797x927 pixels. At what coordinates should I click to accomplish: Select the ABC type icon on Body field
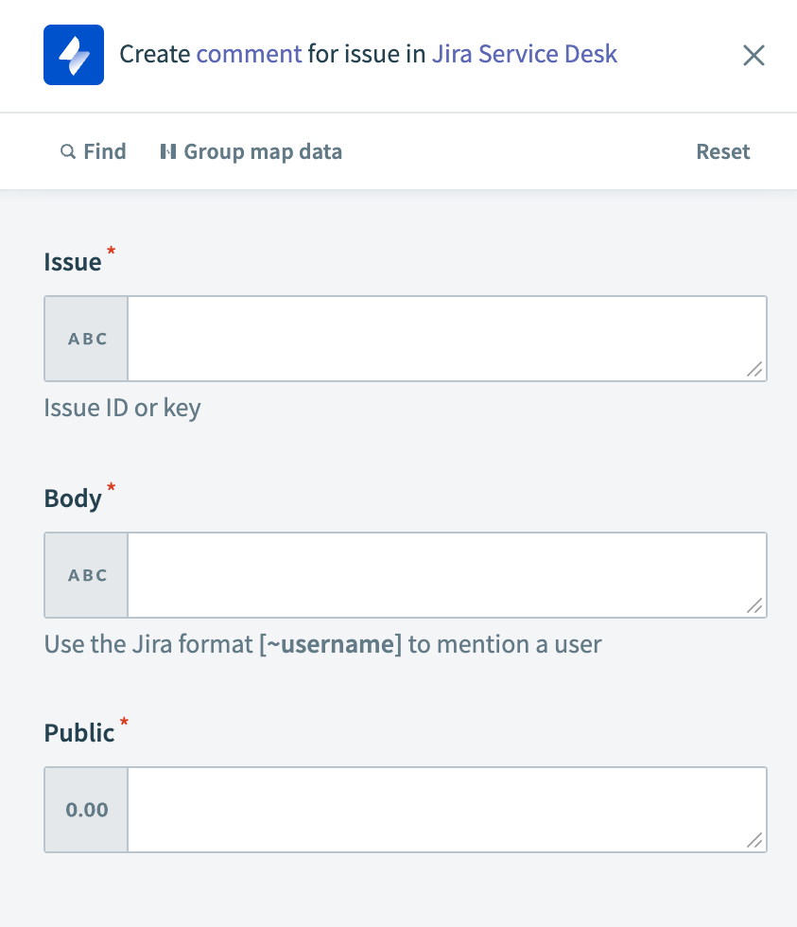tap(85, 574)
